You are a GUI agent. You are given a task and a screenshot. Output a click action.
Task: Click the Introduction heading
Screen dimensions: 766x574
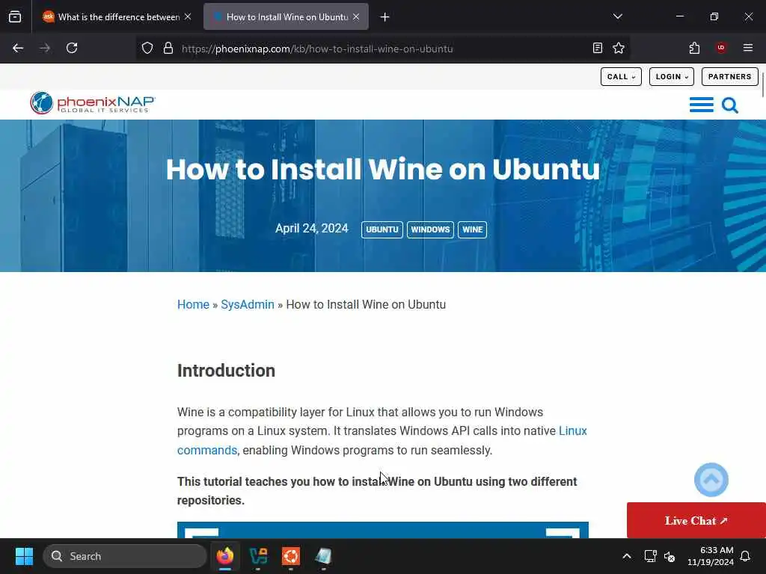226,371
